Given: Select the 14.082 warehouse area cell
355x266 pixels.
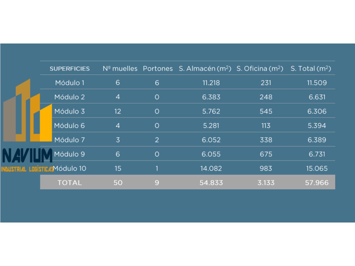Looking at the screenshot, I should [x=211, y=168].
